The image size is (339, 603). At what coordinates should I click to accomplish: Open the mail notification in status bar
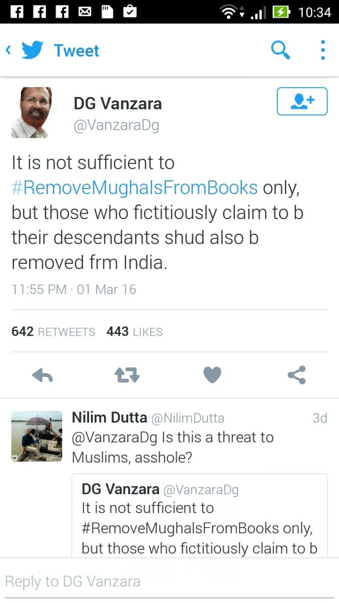85,12
